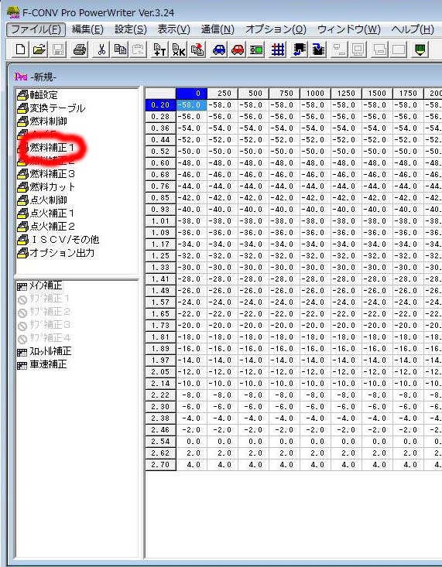Click the green chip icon at toolbar end

[x=420, y=50]
